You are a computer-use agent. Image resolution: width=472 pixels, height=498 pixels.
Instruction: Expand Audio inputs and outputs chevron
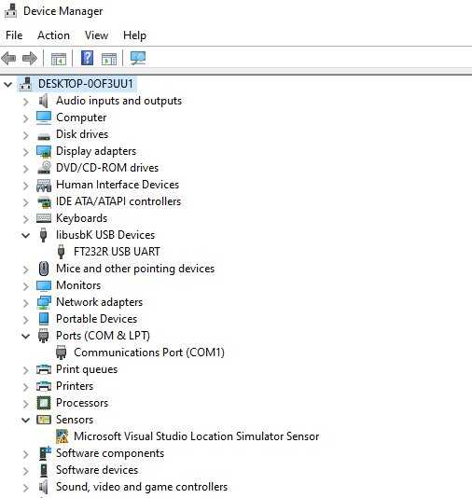[26, 102]
